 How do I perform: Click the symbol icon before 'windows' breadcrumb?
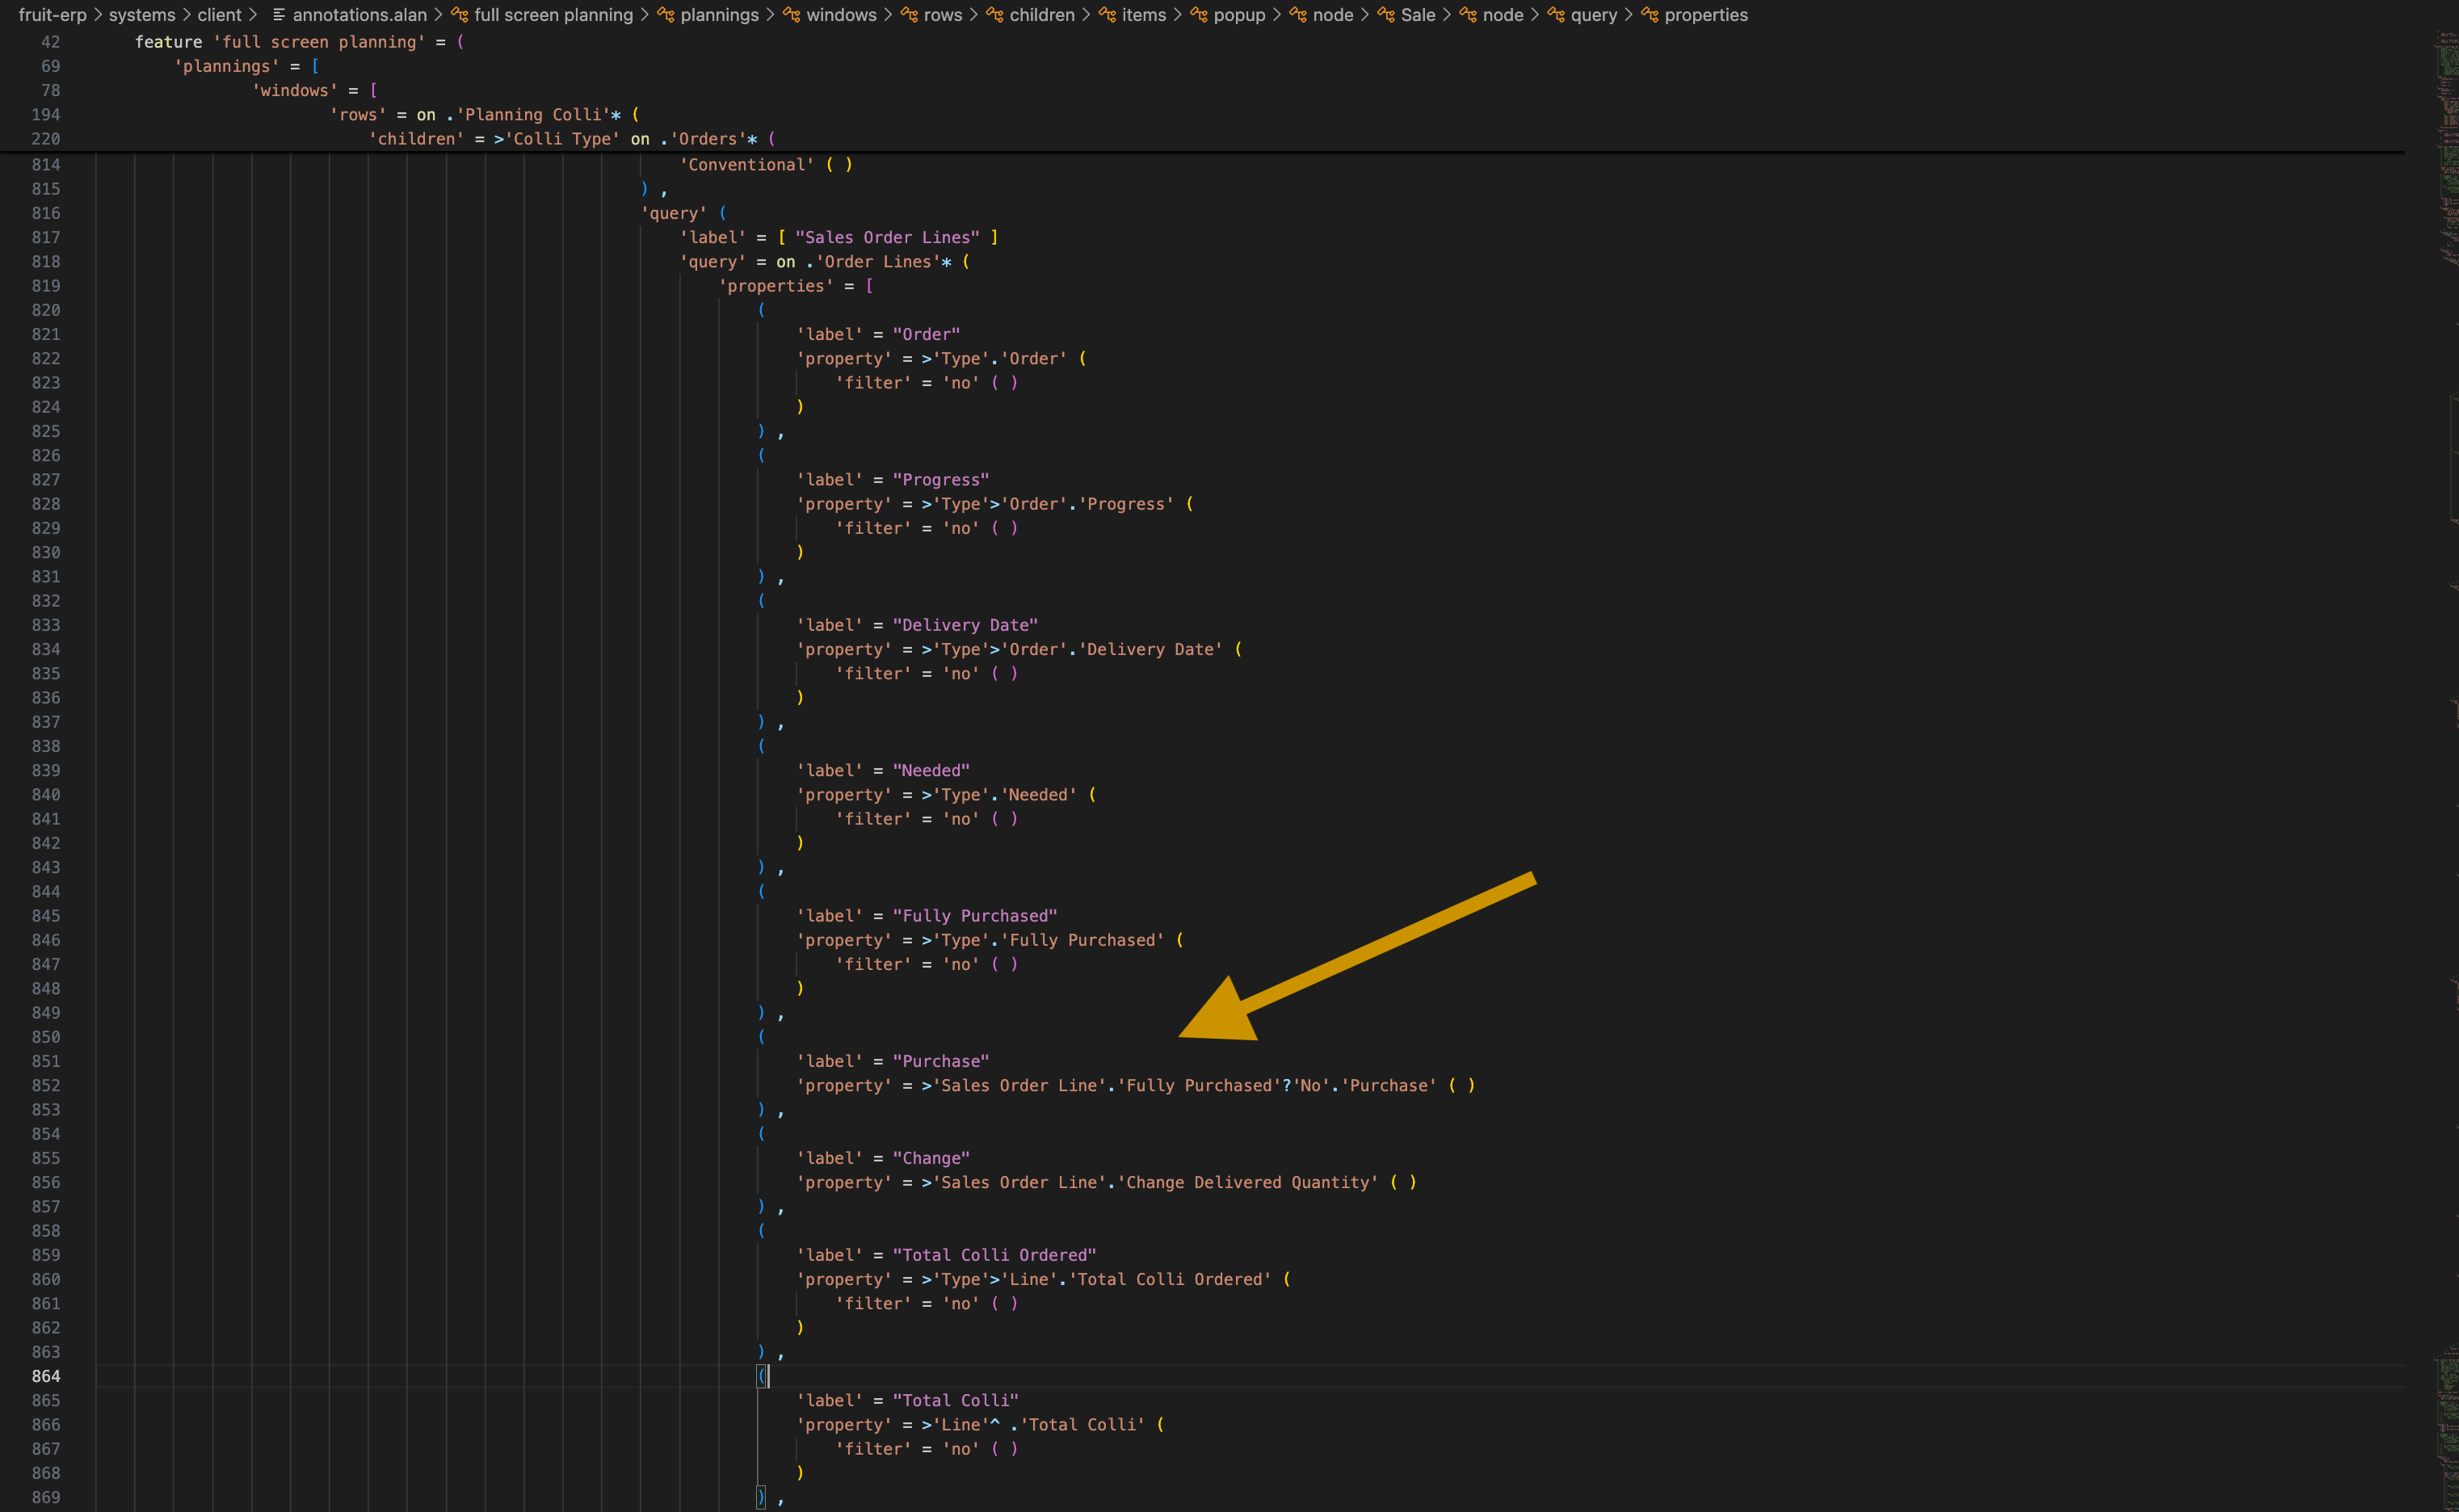(x=791, y=15)
